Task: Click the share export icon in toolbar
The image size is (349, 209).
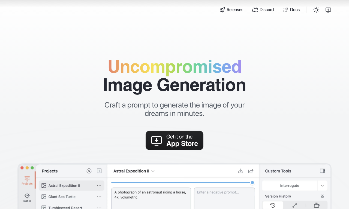Action: click(x=251, y=171)
